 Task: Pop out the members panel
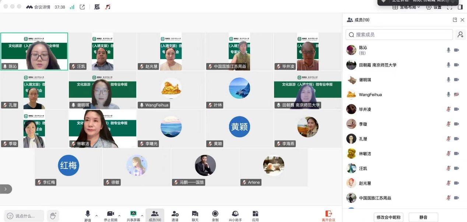(x=455, y=20)
